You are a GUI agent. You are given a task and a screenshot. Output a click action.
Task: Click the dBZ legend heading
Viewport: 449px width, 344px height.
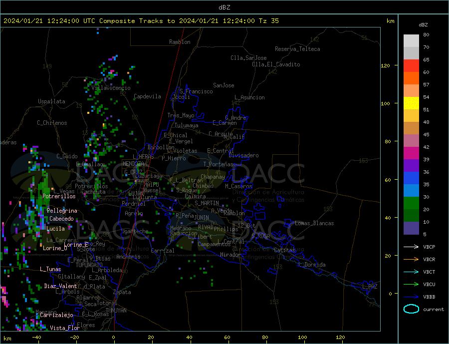[x=423, y=25]
